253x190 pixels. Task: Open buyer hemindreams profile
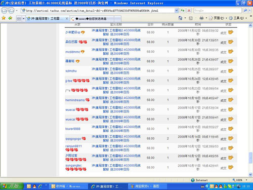75,100
